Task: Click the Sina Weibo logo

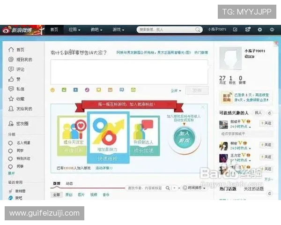Action: tap(17, 30)
